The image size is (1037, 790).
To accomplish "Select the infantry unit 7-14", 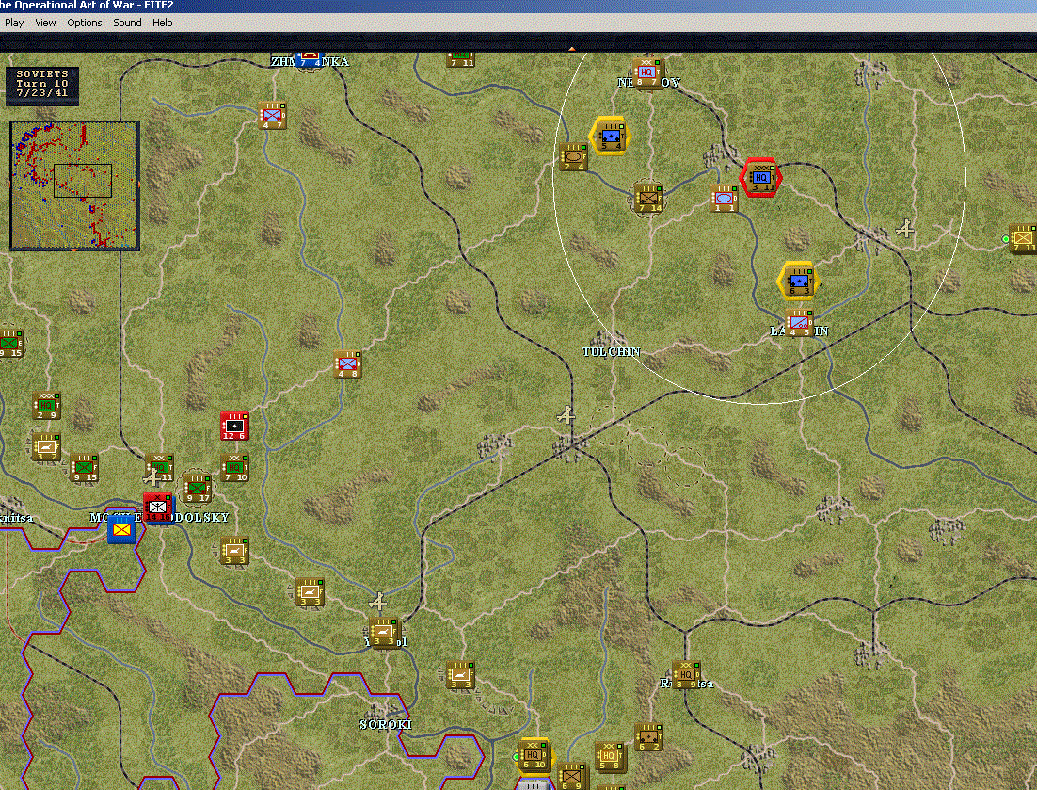I will coord(648,198).
